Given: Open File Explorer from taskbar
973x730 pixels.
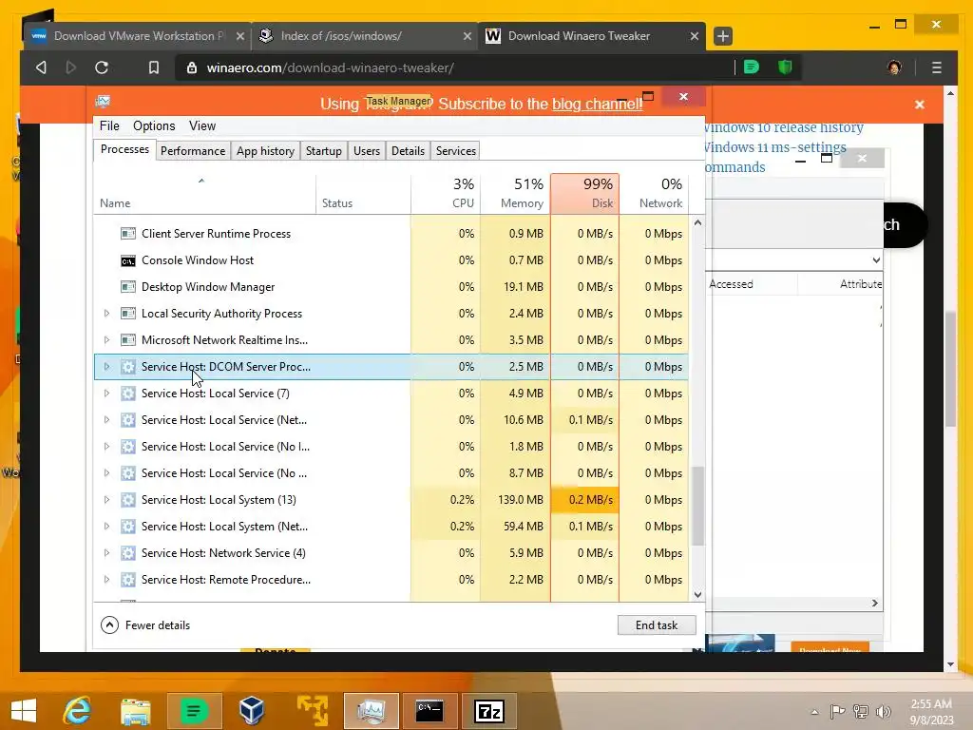Looking at the screenshot, I should pos(135,711).
